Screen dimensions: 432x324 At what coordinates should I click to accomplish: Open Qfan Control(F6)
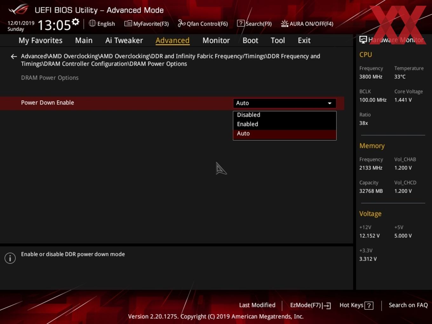coord(203,24)
